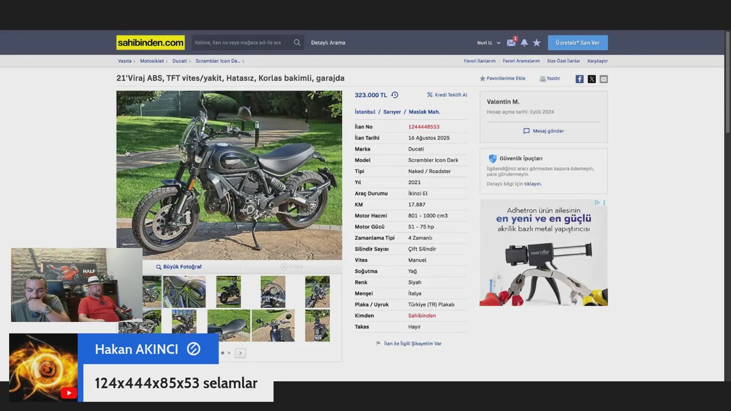Click Ücretsiz İlan Ver button

point(577,43)
